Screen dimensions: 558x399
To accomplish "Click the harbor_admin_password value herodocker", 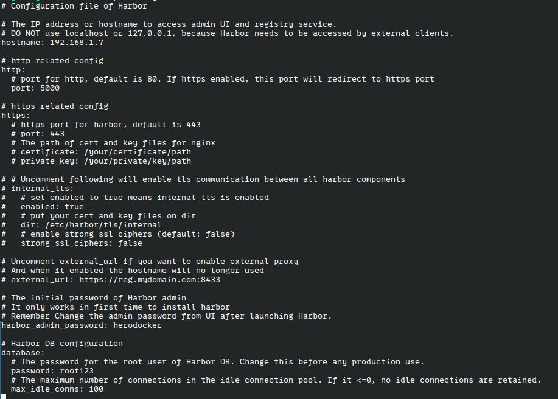I will coord(138,325).
